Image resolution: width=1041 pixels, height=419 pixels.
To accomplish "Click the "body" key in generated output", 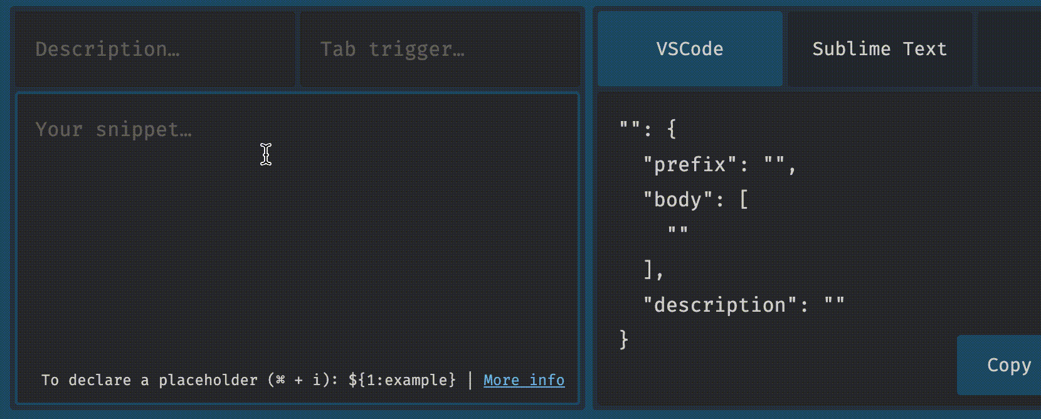I will click(x=678, y=200).
